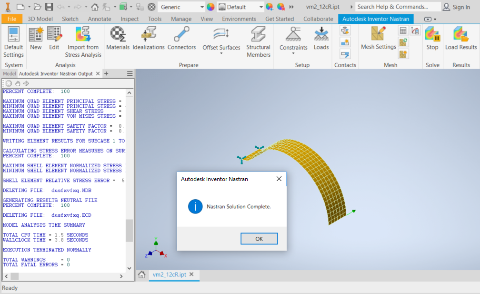Open the mesh table icon
480x294 pixels.
403,30
